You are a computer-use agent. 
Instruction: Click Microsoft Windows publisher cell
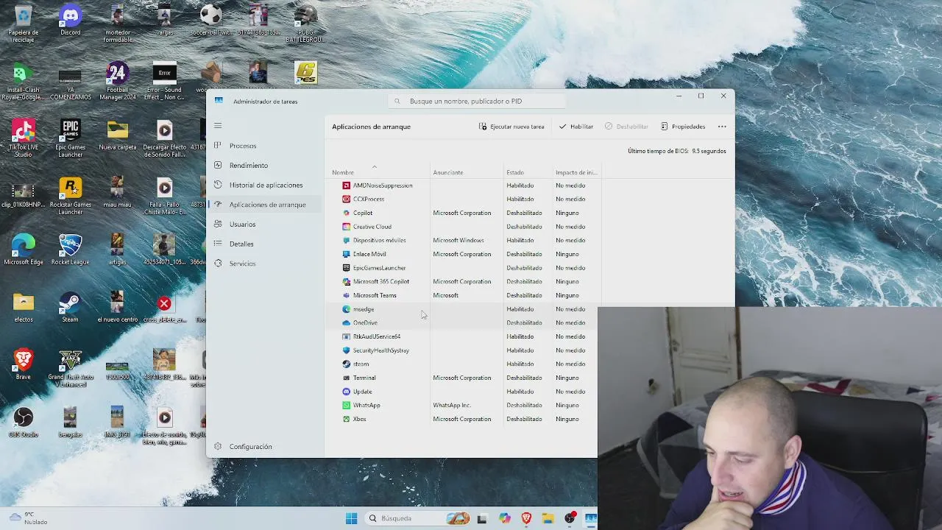458,240
